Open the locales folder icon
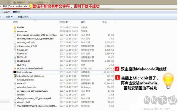Screen dimensions: 178x111 (15, 27)
